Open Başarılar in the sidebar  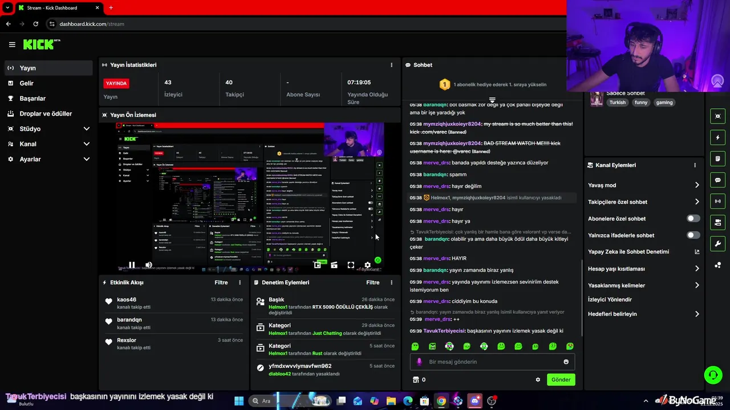[48, 99]
